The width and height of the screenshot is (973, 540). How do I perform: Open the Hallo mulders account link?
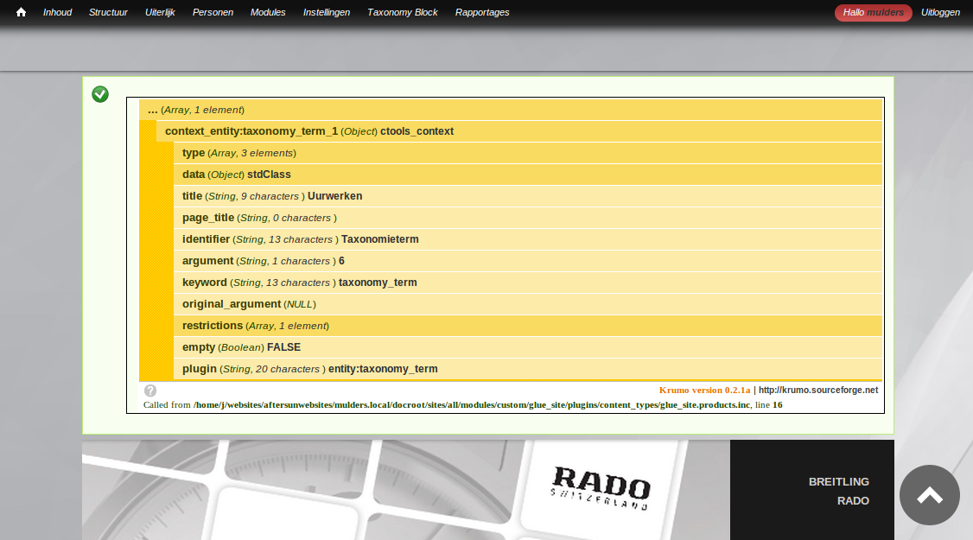[873, 12]
